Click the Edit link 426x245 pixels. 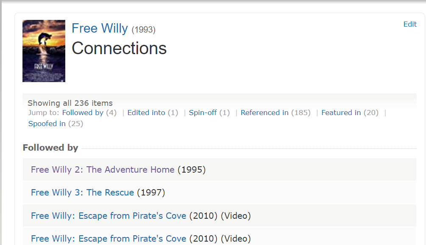pyautogui.click(x=409, y=24)
